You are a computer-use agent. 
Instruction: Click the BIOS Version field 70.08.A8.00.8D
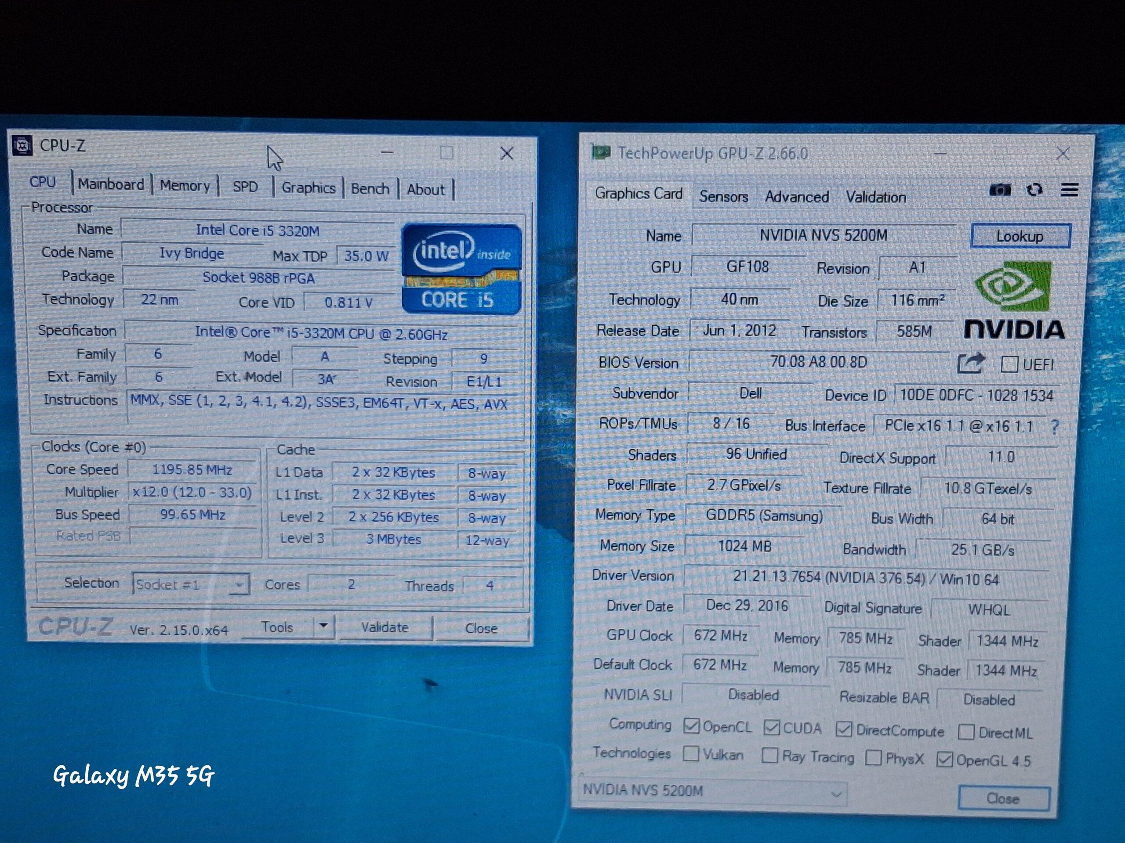tap(818, 362)
